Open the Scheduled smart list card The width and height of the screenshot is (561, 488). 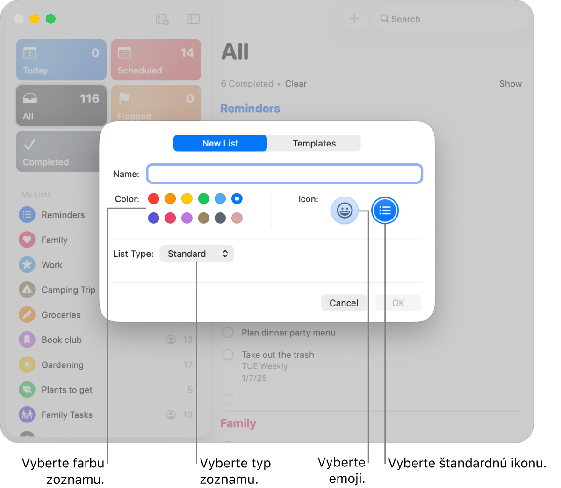click(x=156, y=60)
